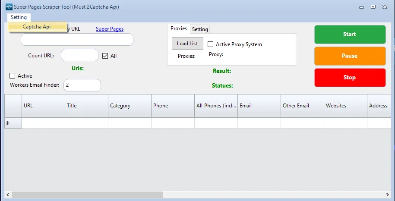Maximize the application window
The image size is (395, 201).
[373, 6]
